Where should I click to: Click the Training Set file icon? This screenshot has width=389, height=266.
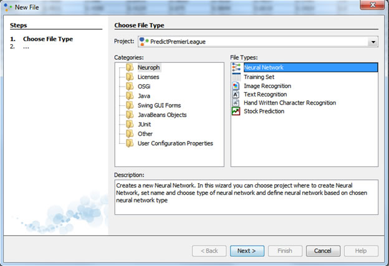[x=236, y=77]
